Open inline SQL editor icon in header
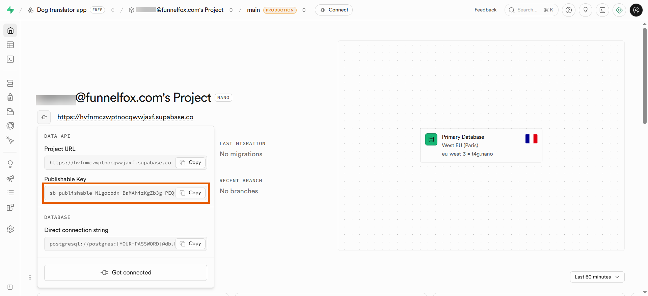648x296 pixels. click(x=602, y=10)
